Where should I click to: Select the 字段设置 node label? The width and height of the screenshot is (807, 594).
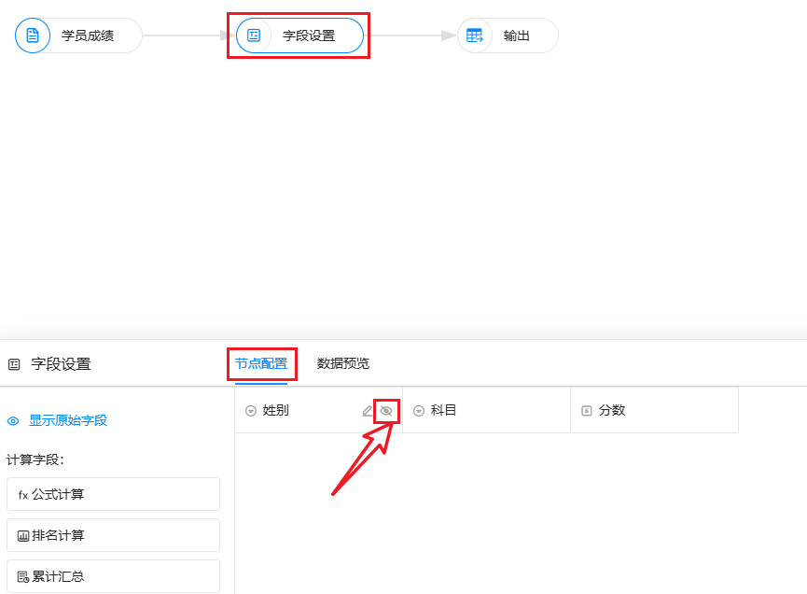309,35
